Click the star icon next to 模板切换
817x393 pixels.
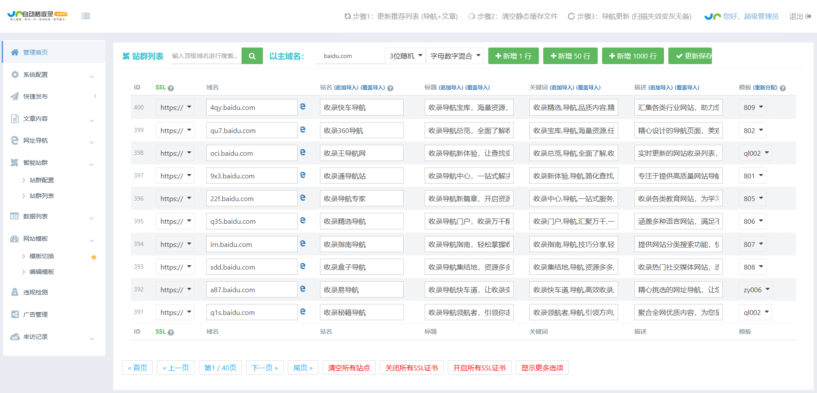(94, 257)
